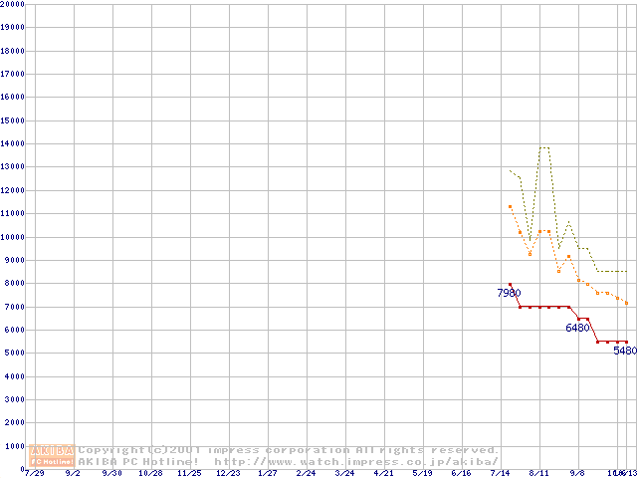Select the first orange data point
The height and width of the screenshot is (478, 637).
click(x=510, y=206)
